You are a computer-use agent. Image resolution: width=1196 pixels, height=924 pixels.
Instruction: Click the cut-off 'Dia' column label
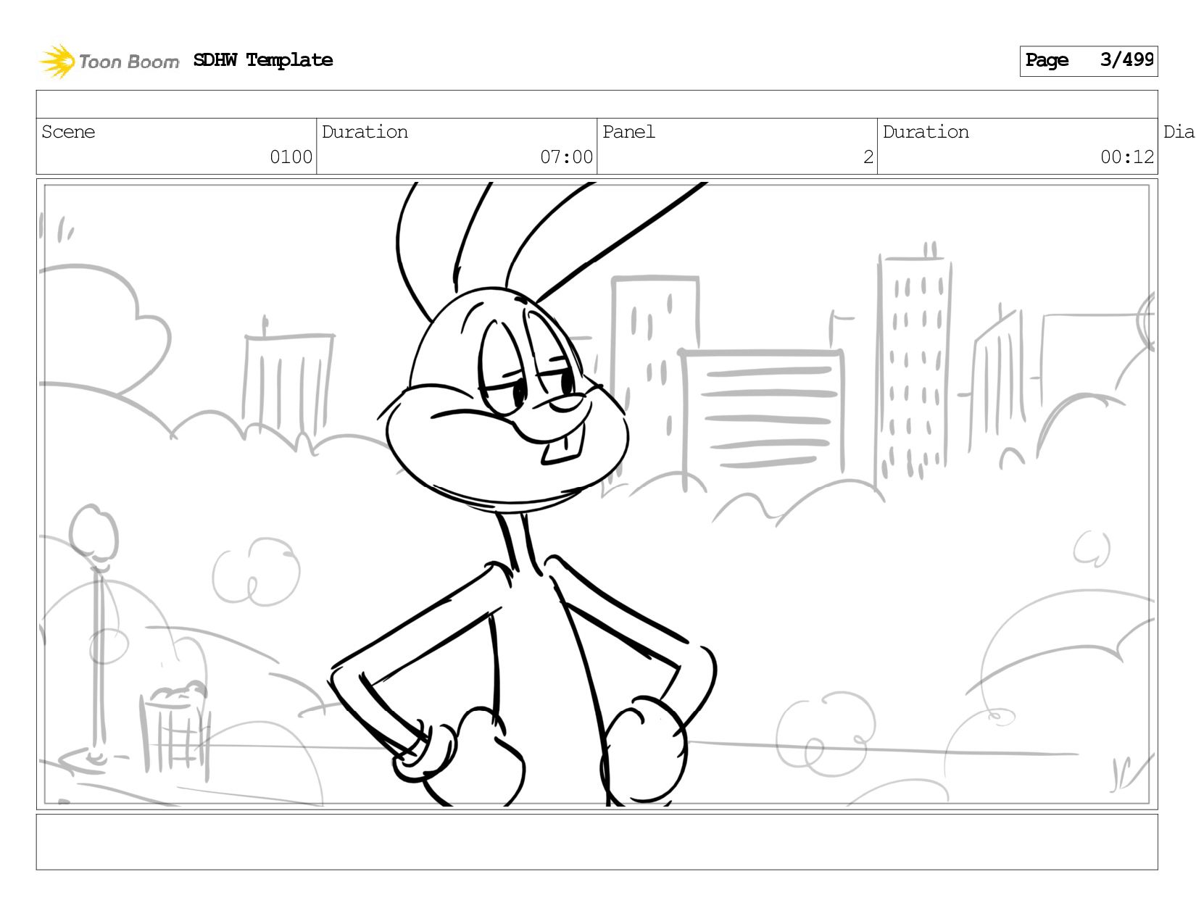1179,132
